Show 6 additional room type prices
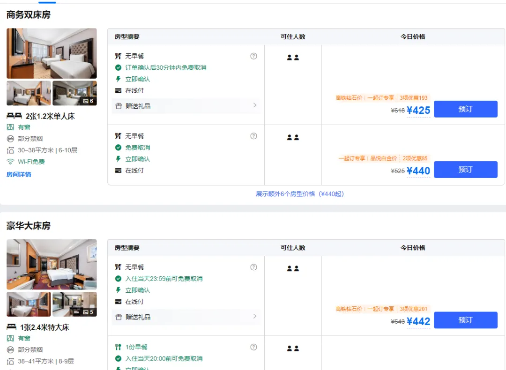The image size is (506, 370). tap(299, 194)
